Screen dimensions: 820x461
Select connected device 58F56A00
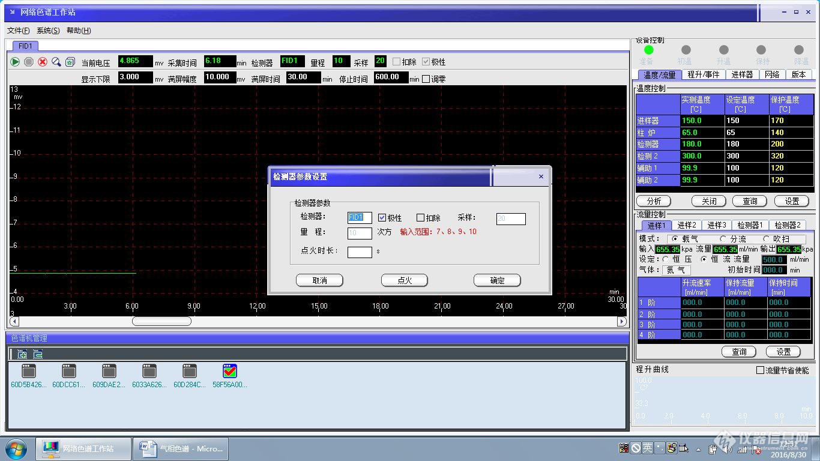point(229,376)
